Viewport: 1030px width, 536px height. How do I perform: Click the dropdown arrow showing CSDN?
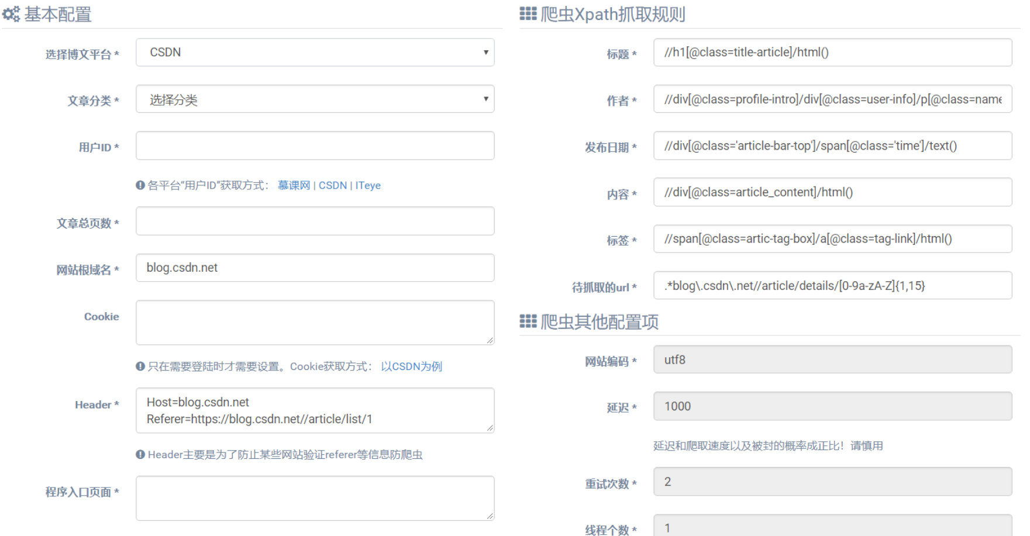tap(485, 53)
